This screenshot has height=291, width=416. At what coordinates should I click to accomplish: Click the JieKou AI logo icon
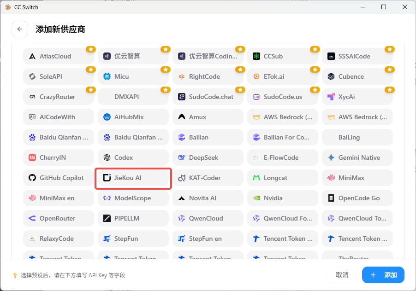coord(107,178)
